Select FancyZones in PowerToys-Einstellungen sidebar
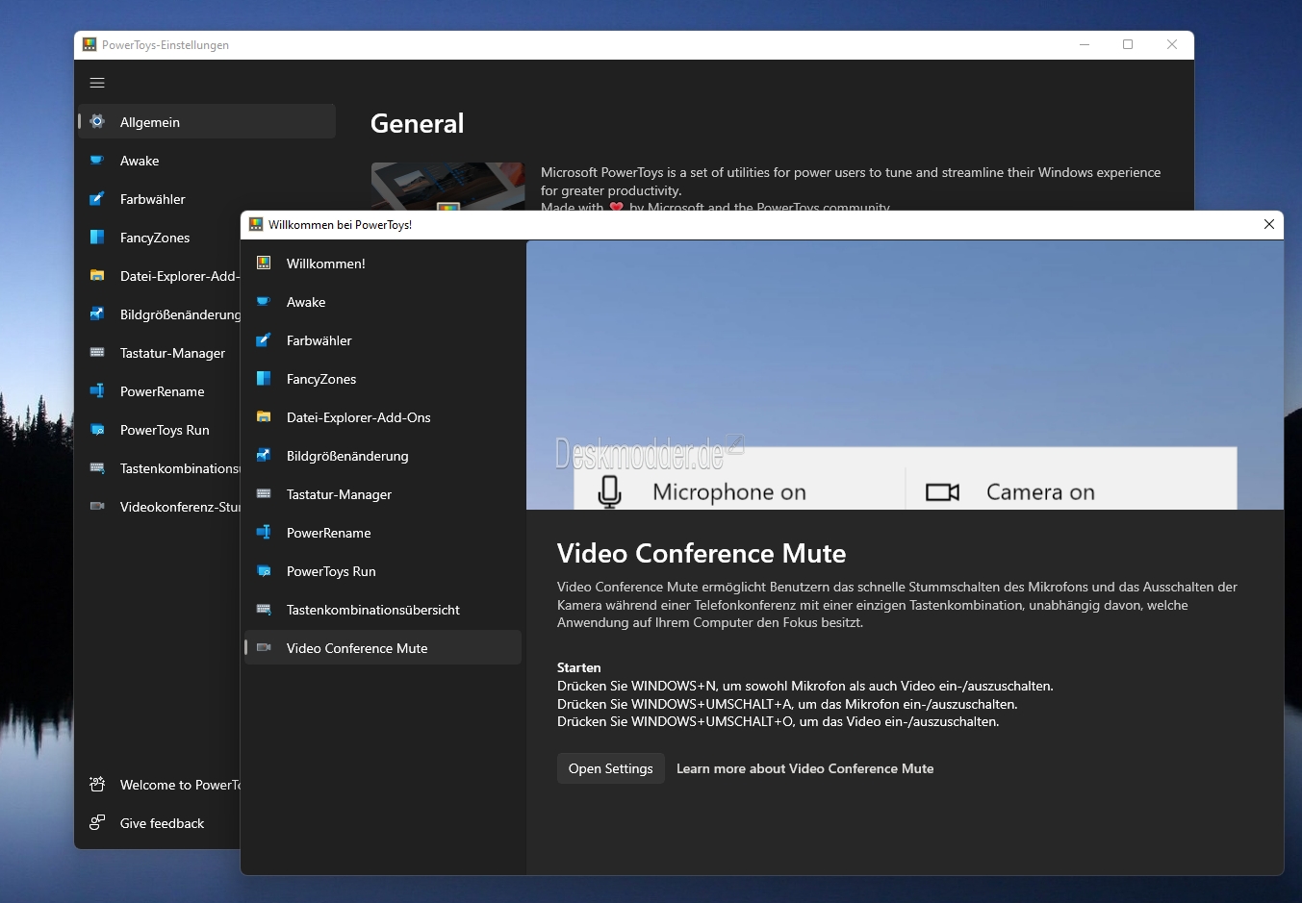The width and height of the screenshot is (1302, 903). [x=160, y=238]
